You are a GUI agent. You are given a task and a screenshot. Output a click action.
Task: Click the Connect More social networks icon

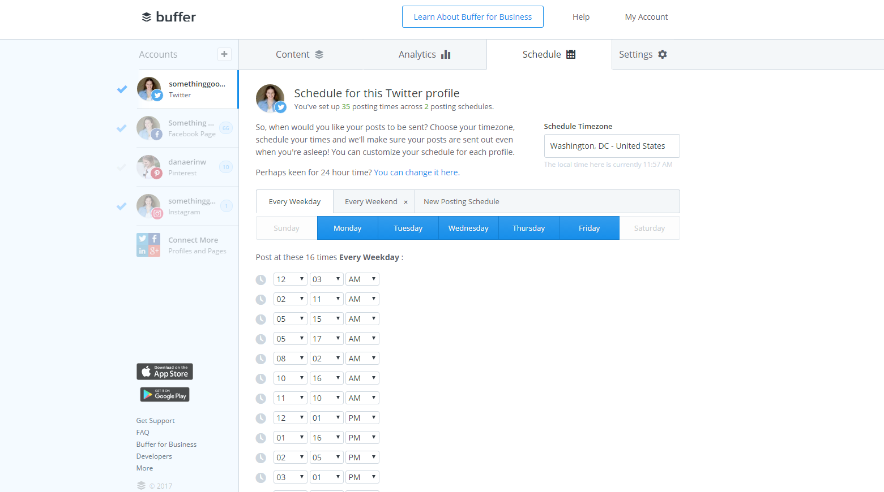(x=148, y=245)
